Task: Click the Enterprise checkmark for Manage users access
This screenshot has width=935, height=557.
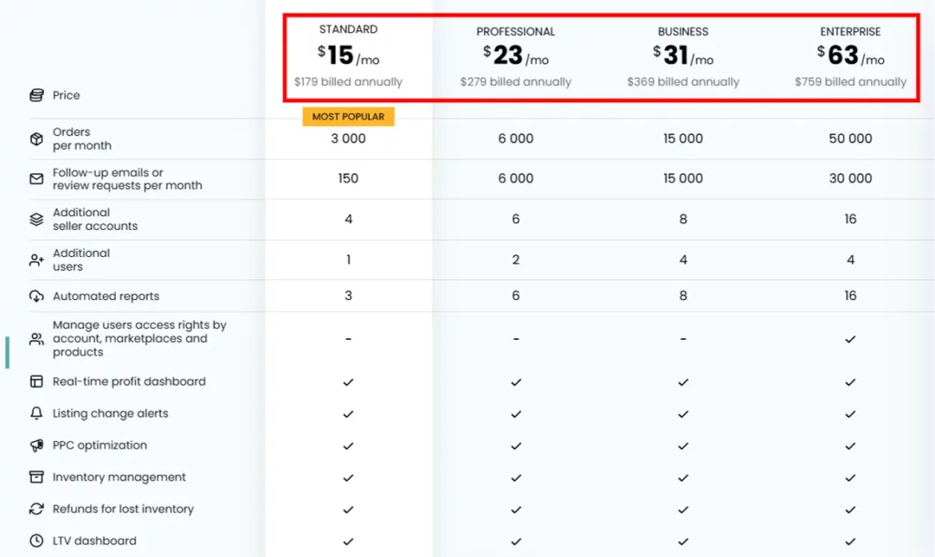Action: pyautogui.click(x=850, y=339)
